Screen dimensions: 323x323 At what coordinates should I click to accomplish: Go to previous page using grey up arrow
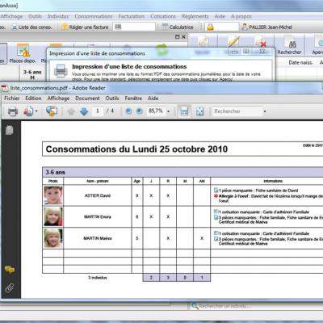(x=71, y=111)
